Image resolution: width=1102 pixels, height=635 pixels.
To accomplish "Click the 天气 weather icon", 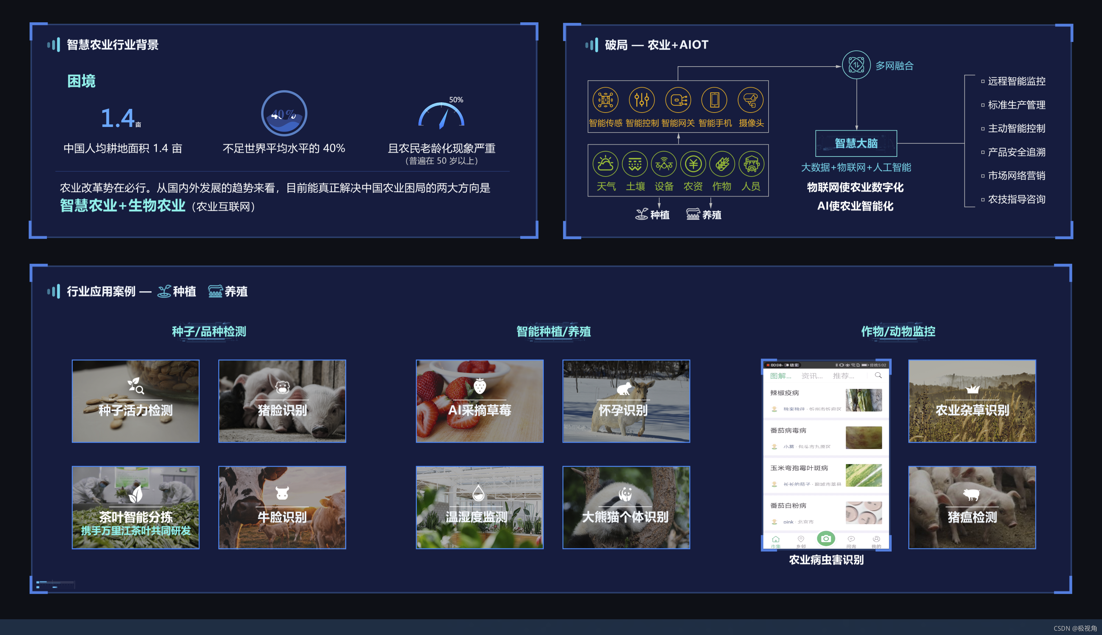I will [605, 164].
